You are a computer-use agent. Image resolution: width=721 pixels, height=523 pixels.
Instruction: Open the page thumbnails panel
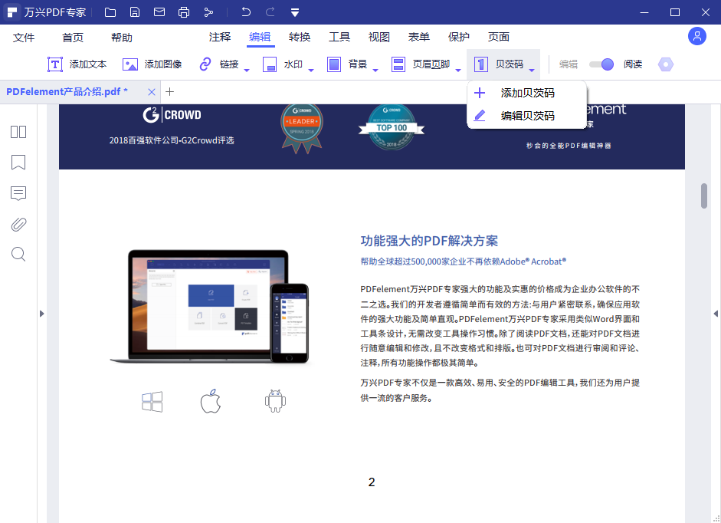pyautogui.click(x=18, y=132)
